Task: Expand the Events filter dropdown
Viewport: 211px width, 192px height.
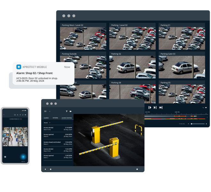Action: pyautogui.click(x=50, y=123)
